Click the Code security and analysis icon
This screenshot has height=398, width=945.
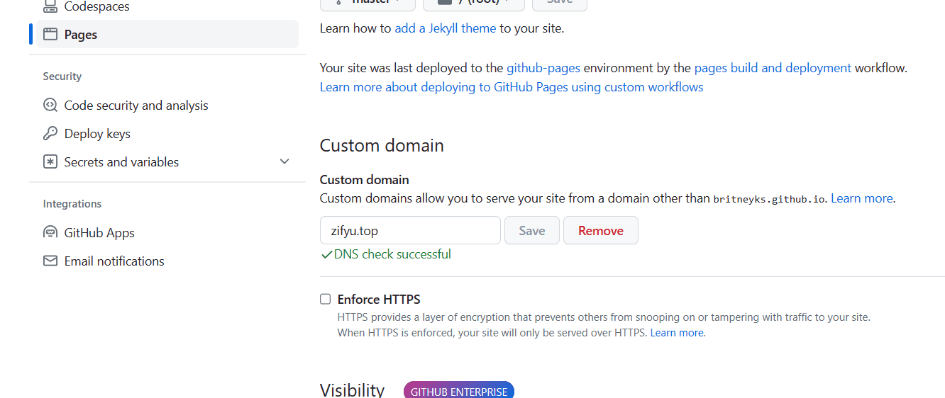point(50,106)
